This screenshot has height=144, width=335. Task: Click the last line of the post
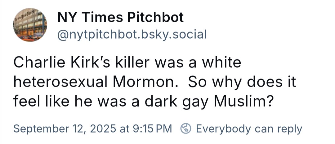coord(144,102)
